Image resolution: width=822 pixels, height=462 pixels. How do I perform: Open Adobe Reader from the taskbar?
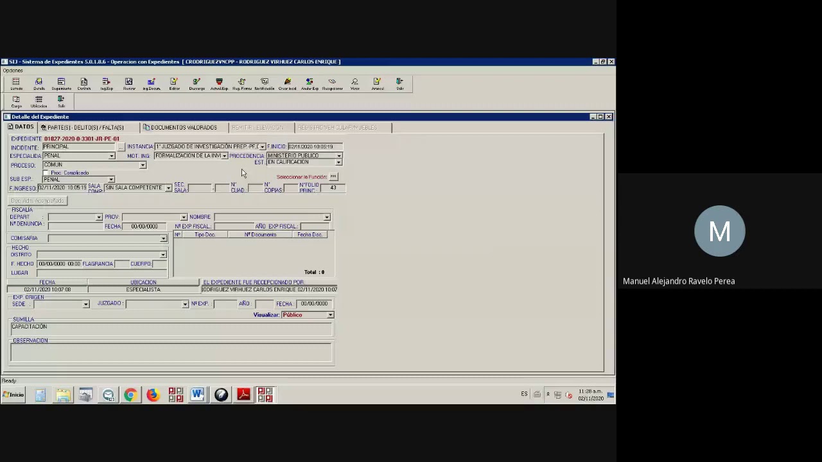click(x=243, y=395)
